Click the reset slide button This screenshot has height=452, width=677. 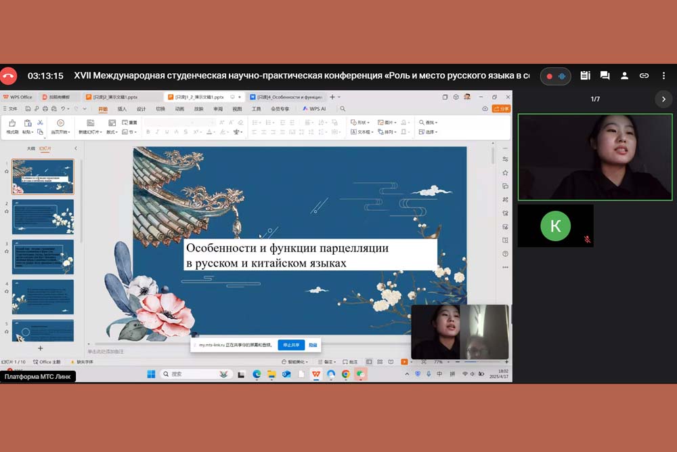tap(129, 123)
